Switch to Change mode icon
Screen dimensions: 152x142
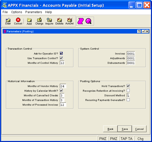coord(39,21)
